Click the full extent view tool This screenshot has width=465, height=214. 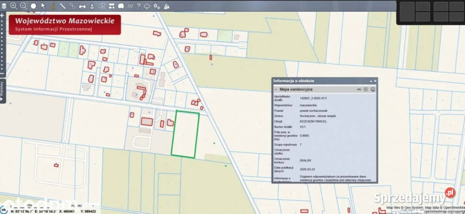click(33, 6)
